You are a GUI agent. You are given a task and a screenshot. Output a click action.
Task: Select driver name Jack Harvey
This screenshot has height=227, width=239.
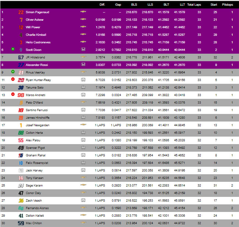pyautogui.click(x=34, y=171)
